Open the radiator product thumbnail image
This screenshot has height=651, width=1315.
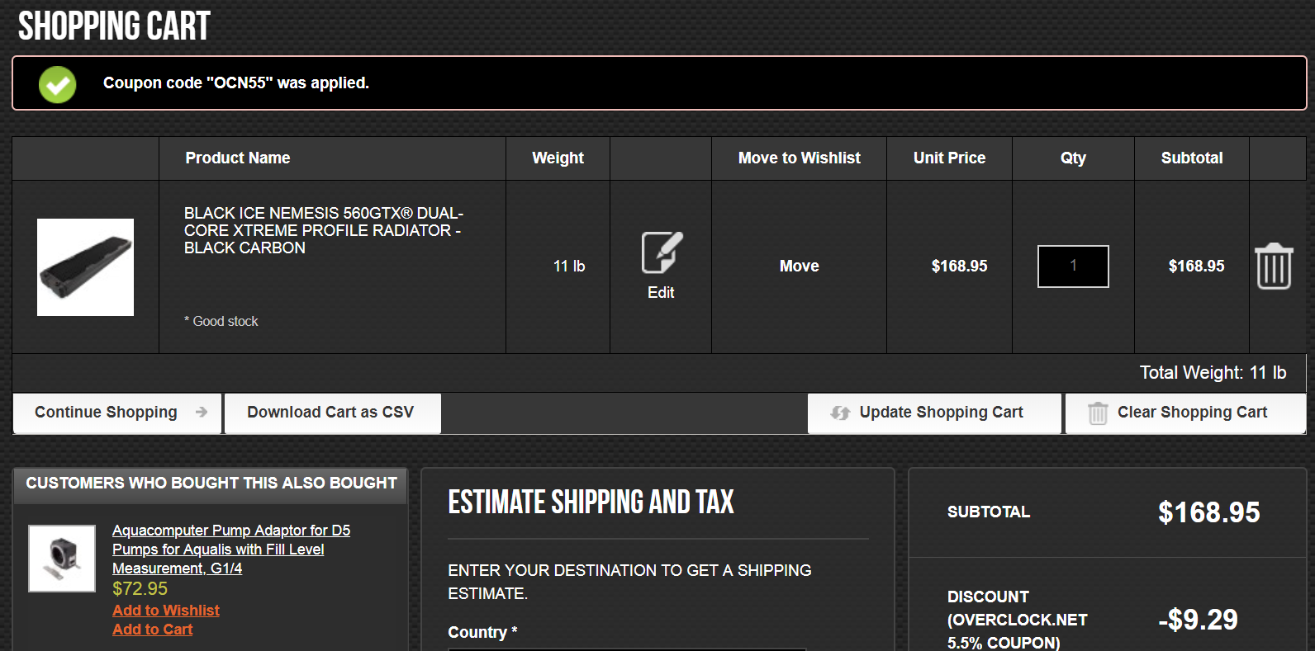click(85, 267)
